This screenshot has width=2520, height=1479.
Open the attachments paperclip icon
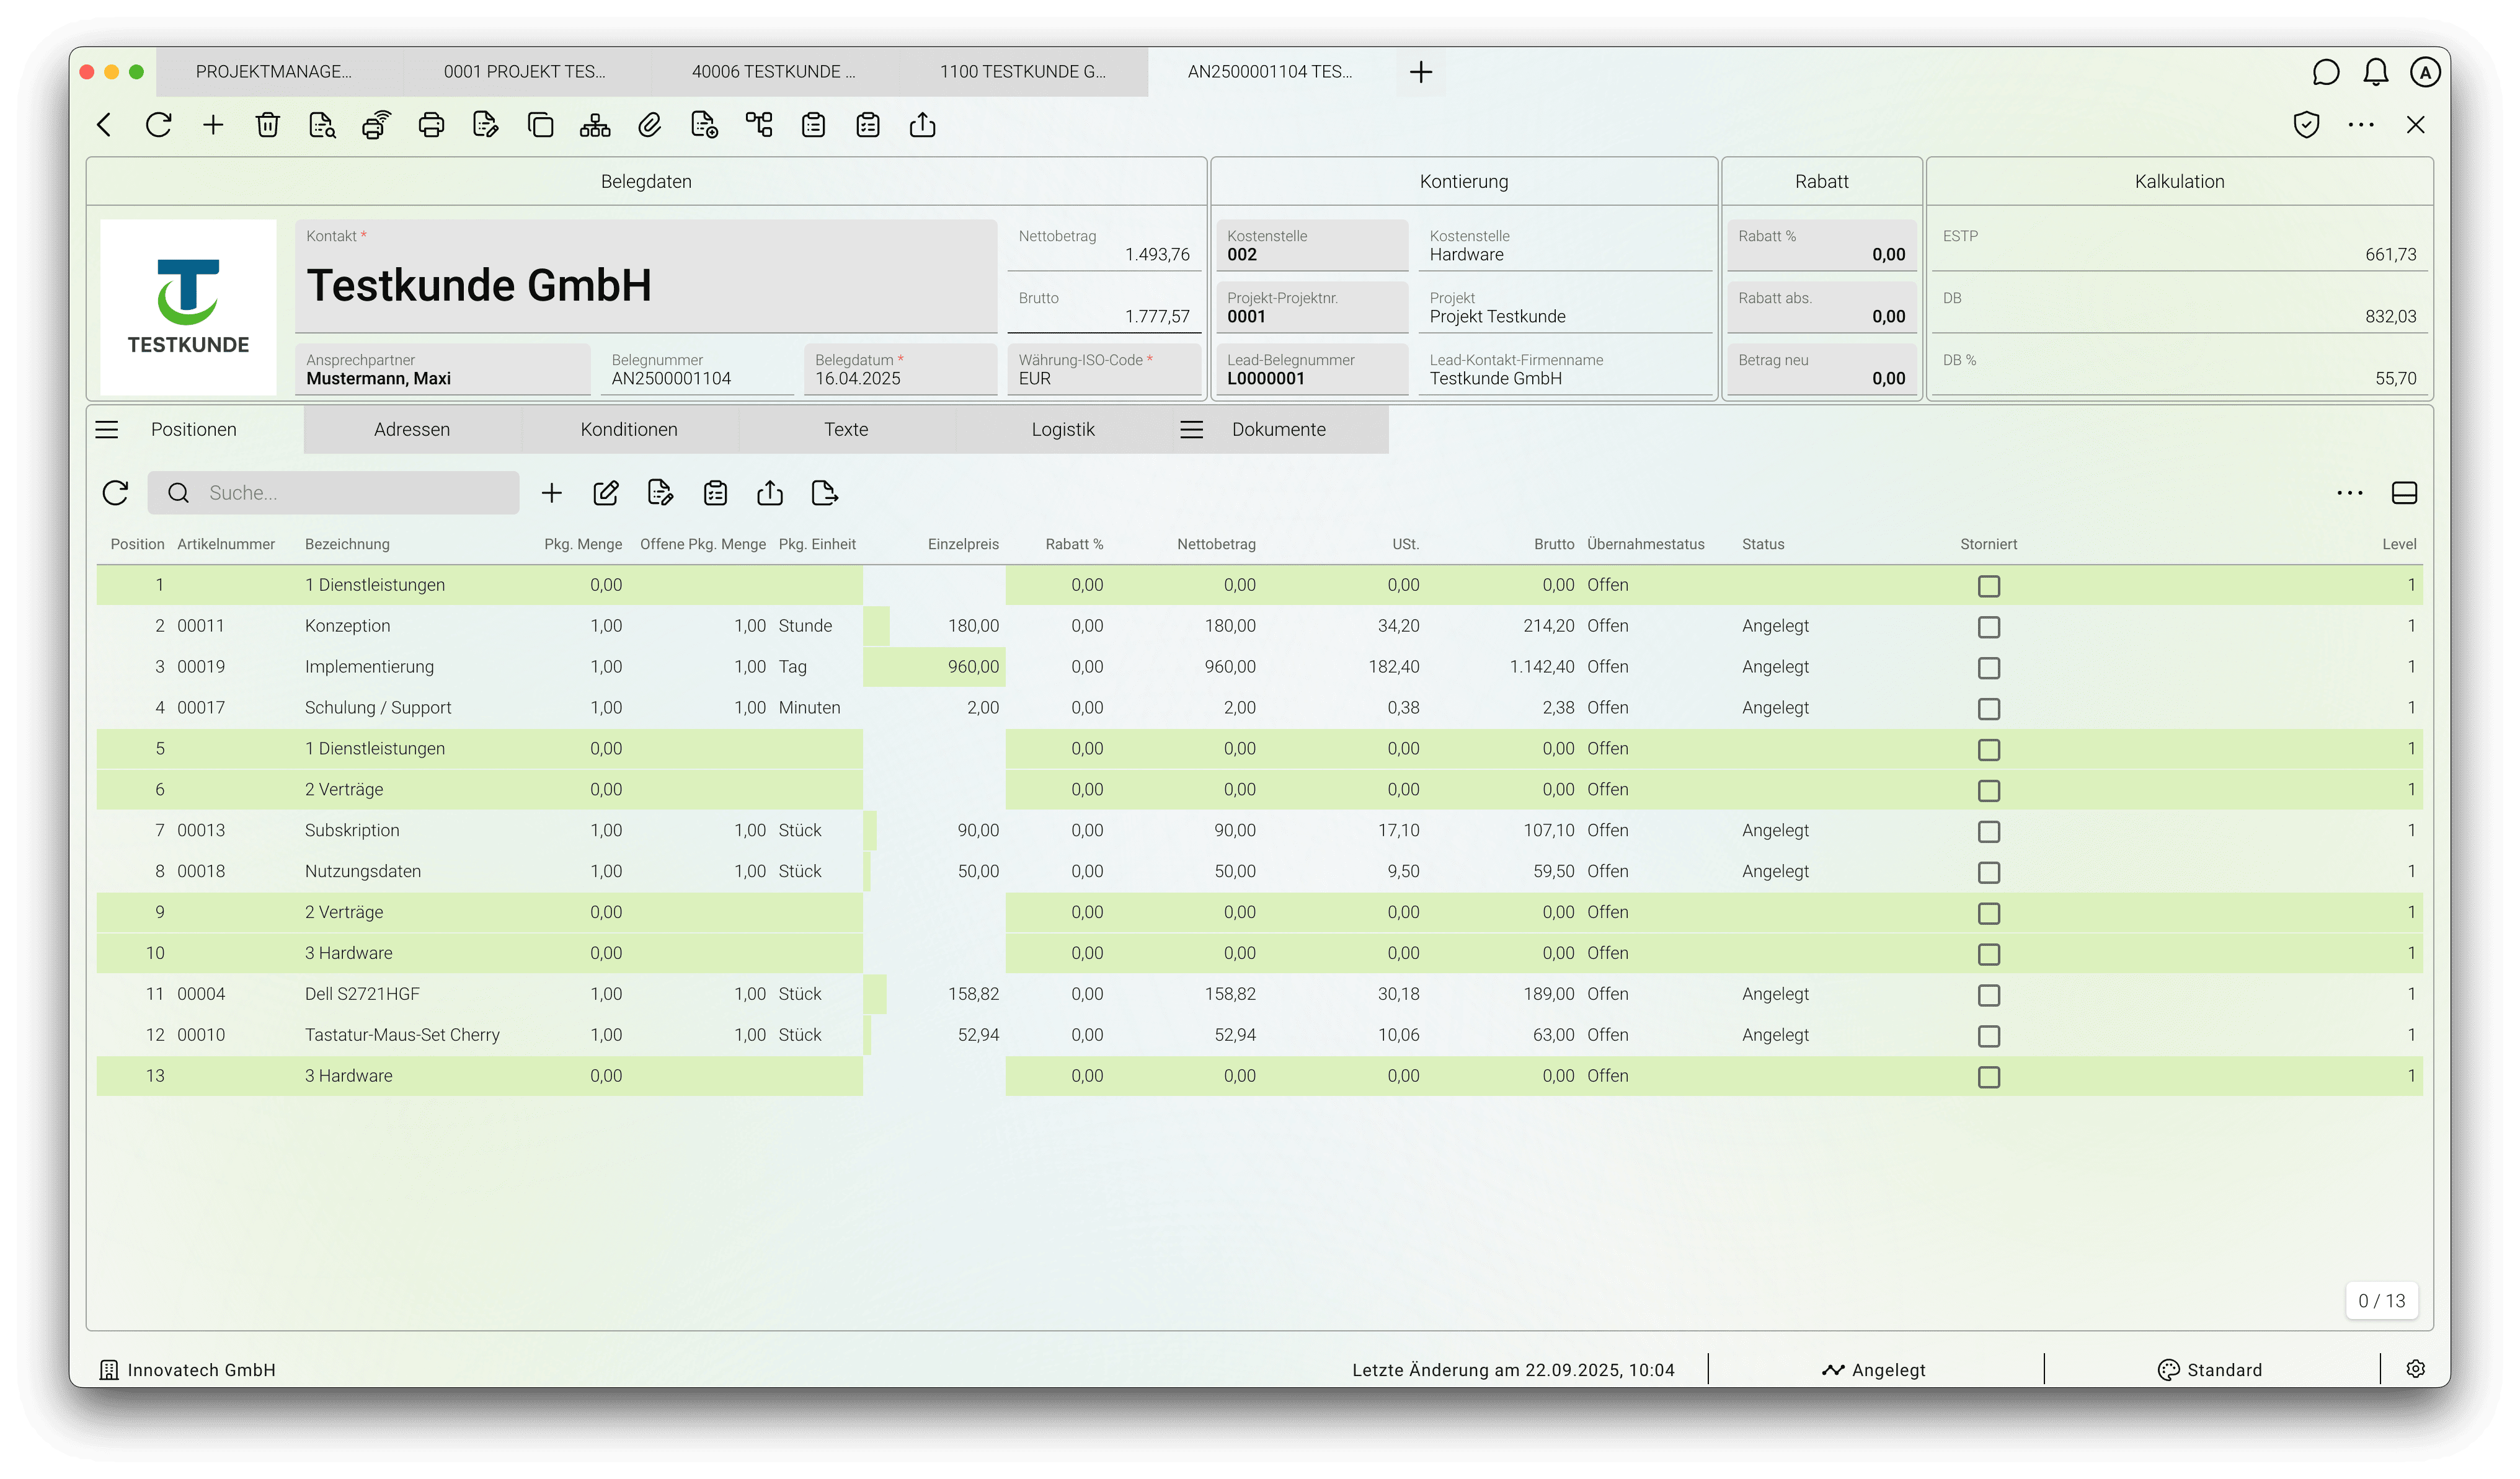[x=650, y=125]
